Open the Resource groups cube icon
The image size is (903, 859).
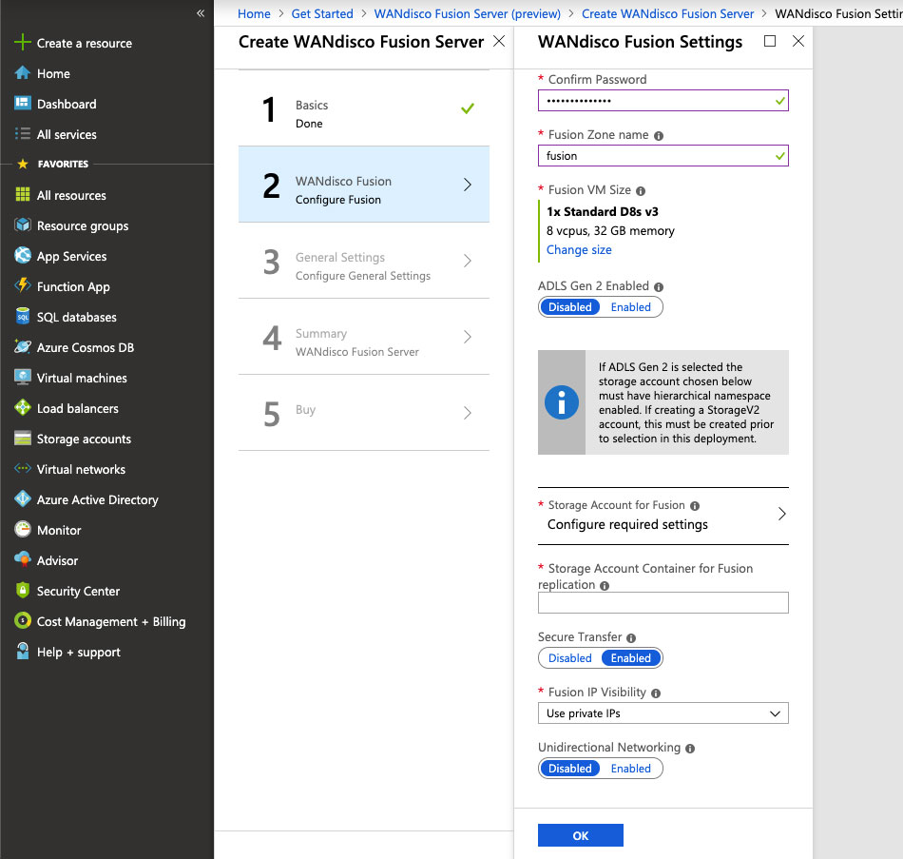[x=23, y=225]
